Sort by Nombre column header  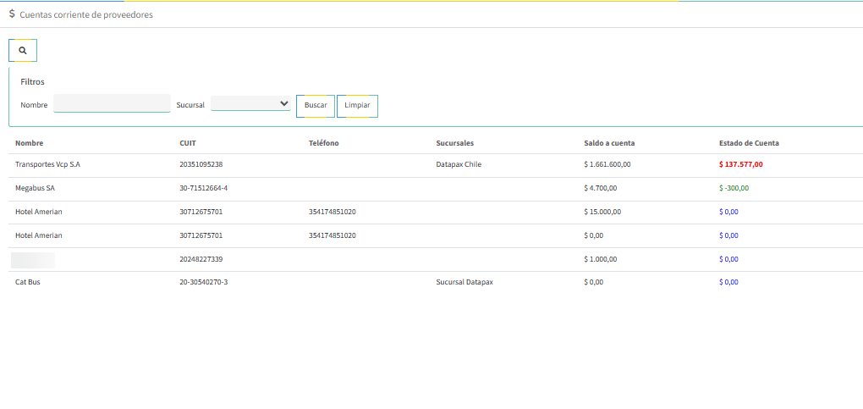29,143
